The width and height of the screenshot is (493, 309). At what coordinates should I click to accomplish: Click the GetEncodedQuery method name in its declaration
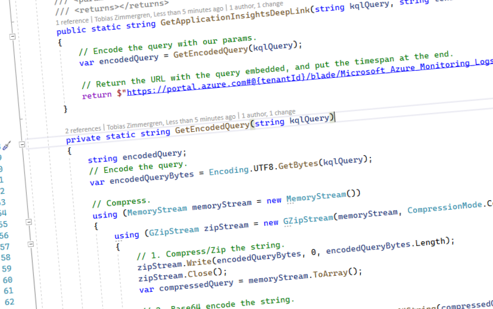click(x=212, y=127)
